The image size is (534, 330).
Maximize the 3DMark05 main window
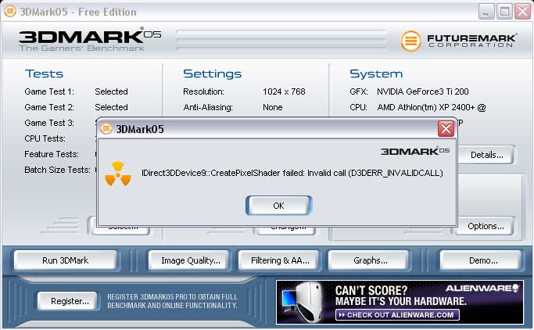pyautogui.click(x=504, y=12)
